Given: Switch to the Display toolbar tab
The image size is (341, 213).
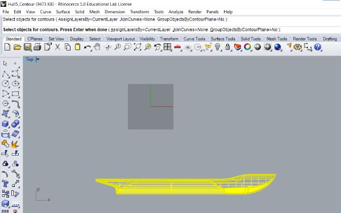Looking at the screenshot, I should [77, 39].
